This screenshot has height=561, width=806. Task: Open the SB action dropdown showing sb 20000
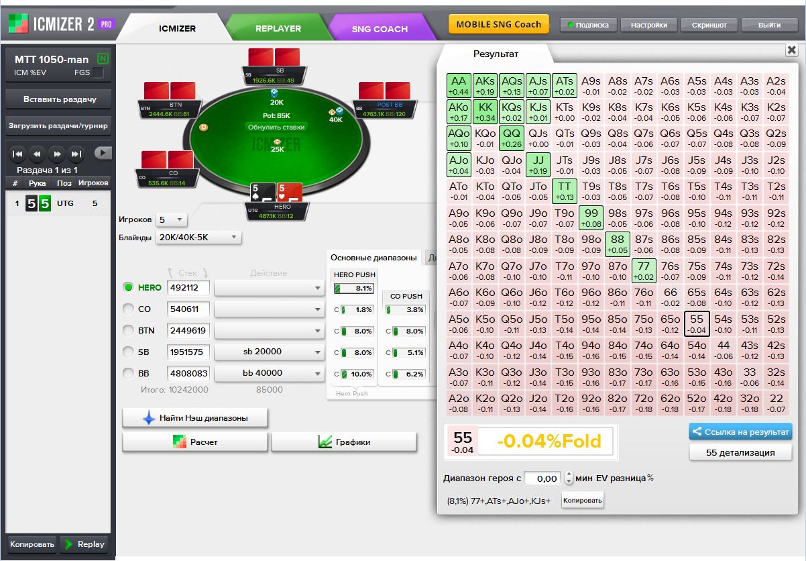click(270, 352)
